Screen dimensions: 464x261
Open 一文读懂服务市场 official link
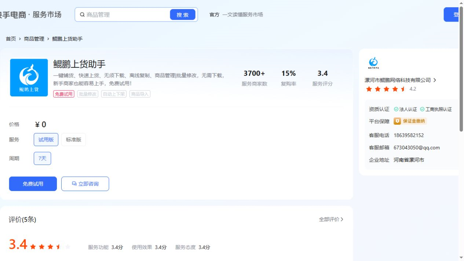point(242,15)
